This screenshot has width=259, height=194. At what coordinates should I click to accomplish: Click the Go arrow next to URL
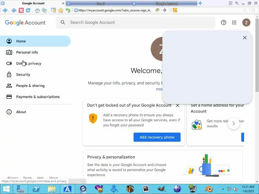point(164,10)
